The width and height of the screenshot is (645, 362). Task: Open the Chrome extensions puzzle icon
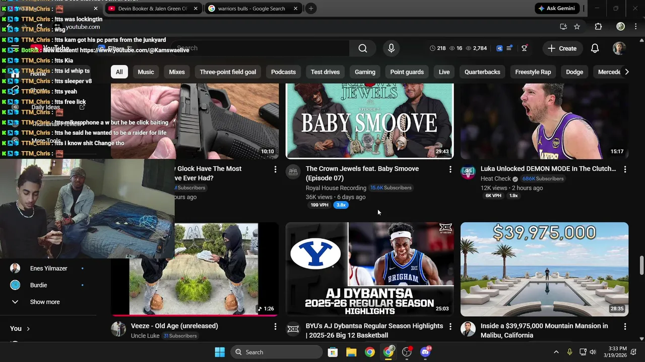tap(598, 27)
